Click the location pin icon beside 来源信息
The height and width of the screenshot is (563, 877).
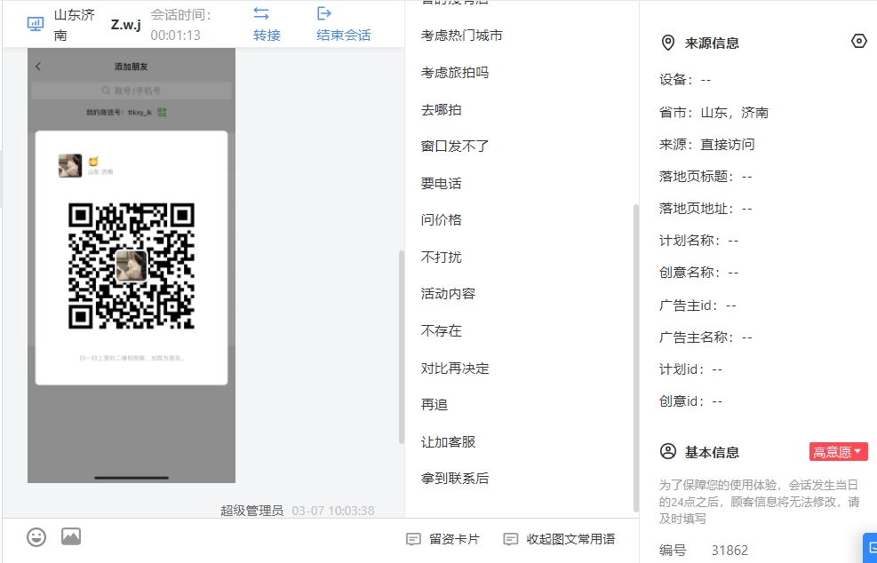point(668,43)
